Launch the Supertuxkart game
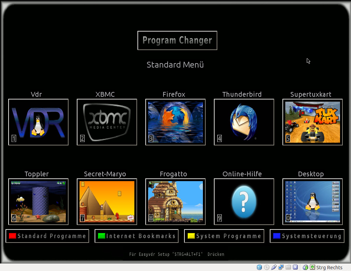 pos(313,122)
